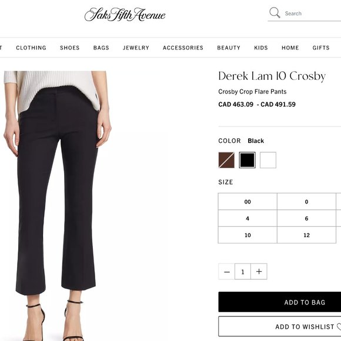The width and height of the screenshot is (341, 341).
Task: Choose size 00
Action: click(248, 202)
